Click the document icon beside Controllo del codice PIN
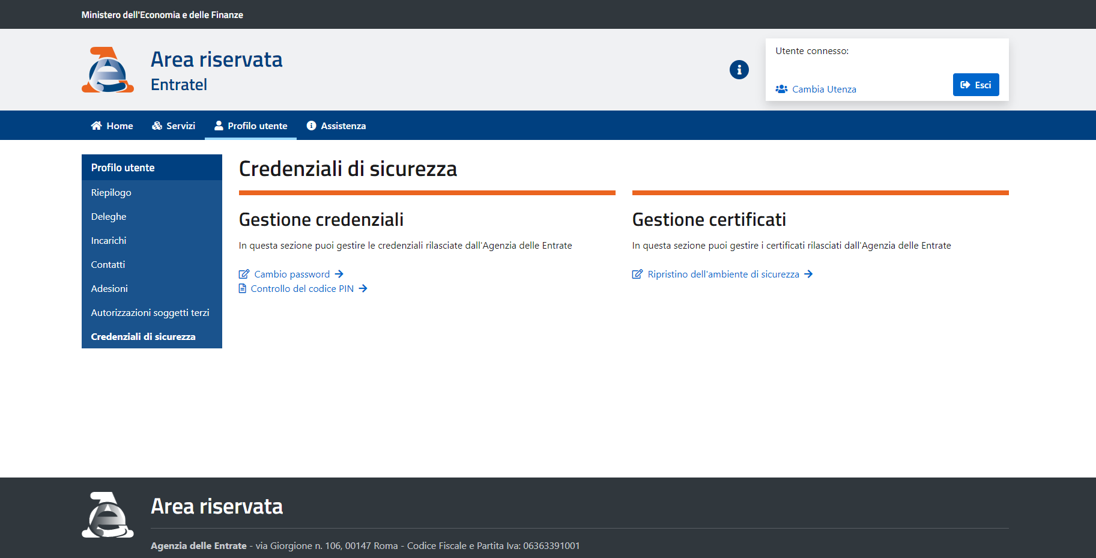 [x=243, y=288]
